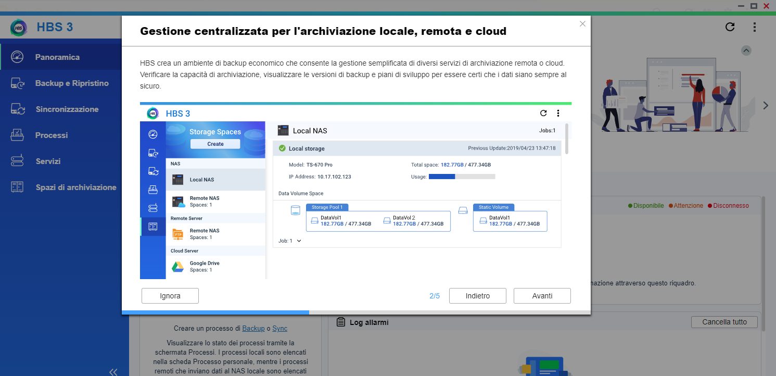The height and width of the screenshot is (376, 776).
Task: Click Cancella tutto in Log allarmi
Action: pos(724,322)
